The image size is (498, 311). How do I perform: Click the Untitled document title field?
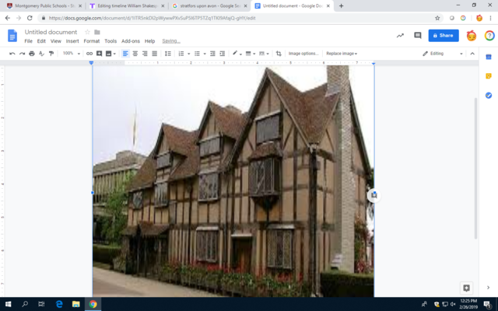point(51,32)
